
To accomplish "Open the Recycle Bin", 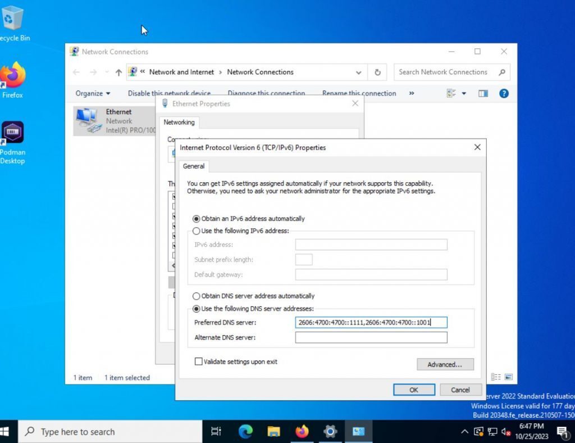I will [x=13, y=17].
